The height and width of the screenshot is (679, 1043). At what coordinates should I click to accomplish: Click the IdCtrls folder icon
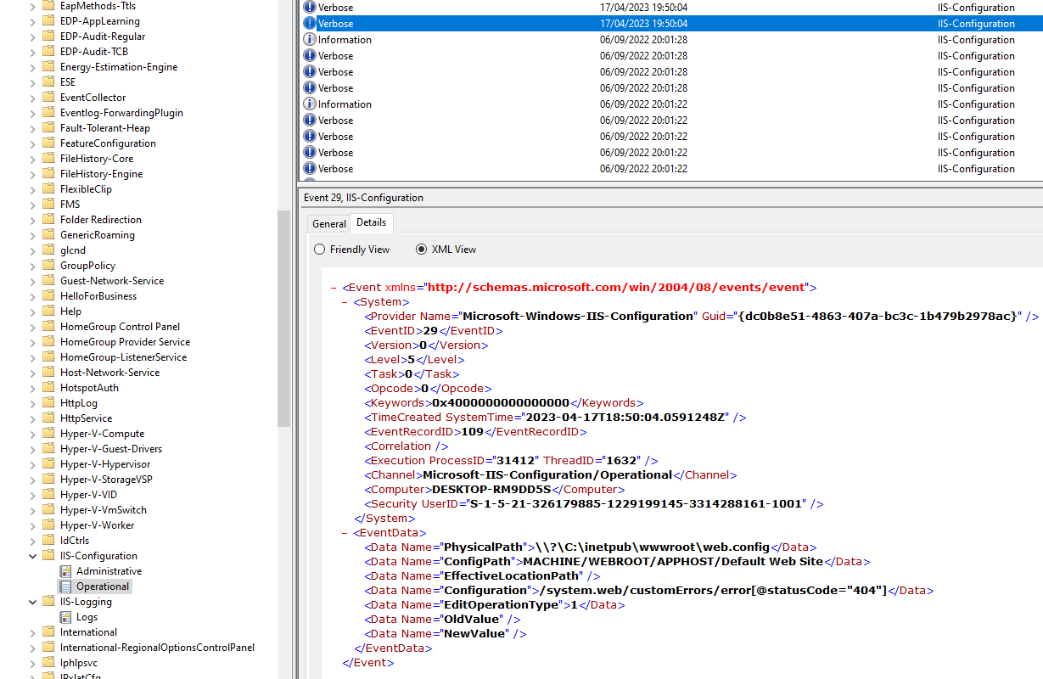[48, 541]
